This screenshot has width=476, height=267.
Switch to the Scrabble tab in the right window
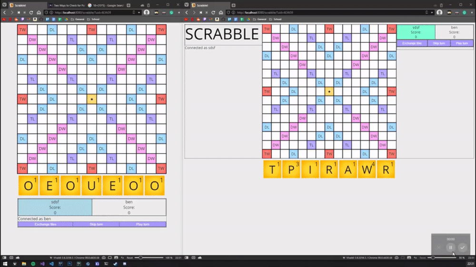(x=210, y=5)
